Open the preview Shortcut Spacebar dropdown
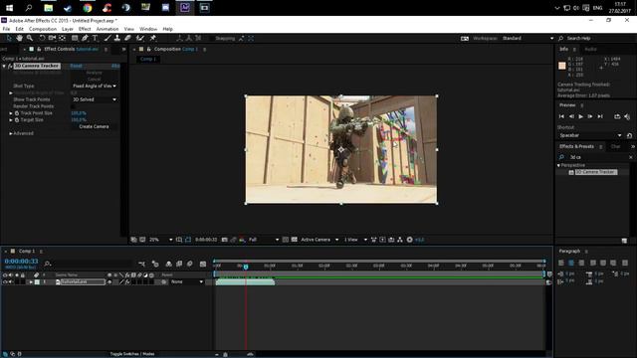Viewport: 637px width, 358px height. [589, 135]
